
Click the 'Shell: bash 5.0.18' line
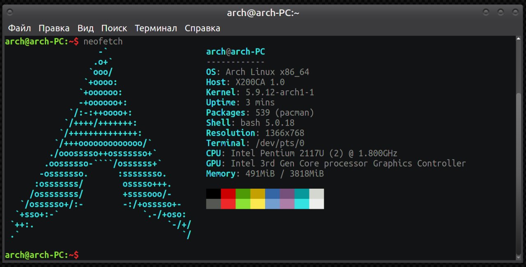250,123
